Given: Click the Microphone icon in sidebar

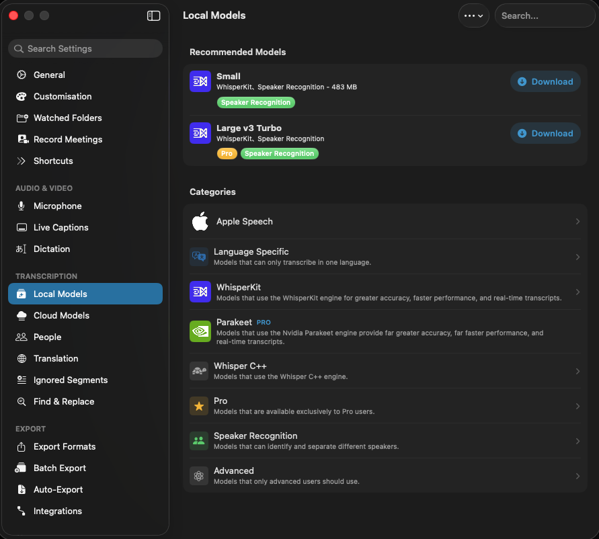Looking at the screenshot, I should (x=22, y=206).
